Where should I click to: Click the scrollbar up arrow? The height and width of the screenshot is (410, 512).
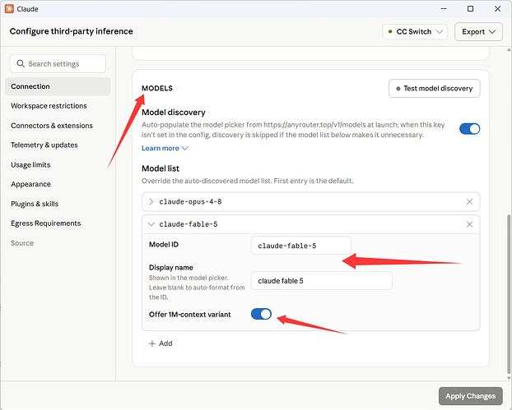tap(509, 50)
